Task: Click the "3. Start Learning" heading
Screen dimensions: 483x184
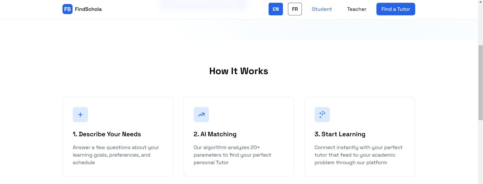Action: (x=340, y=134)
